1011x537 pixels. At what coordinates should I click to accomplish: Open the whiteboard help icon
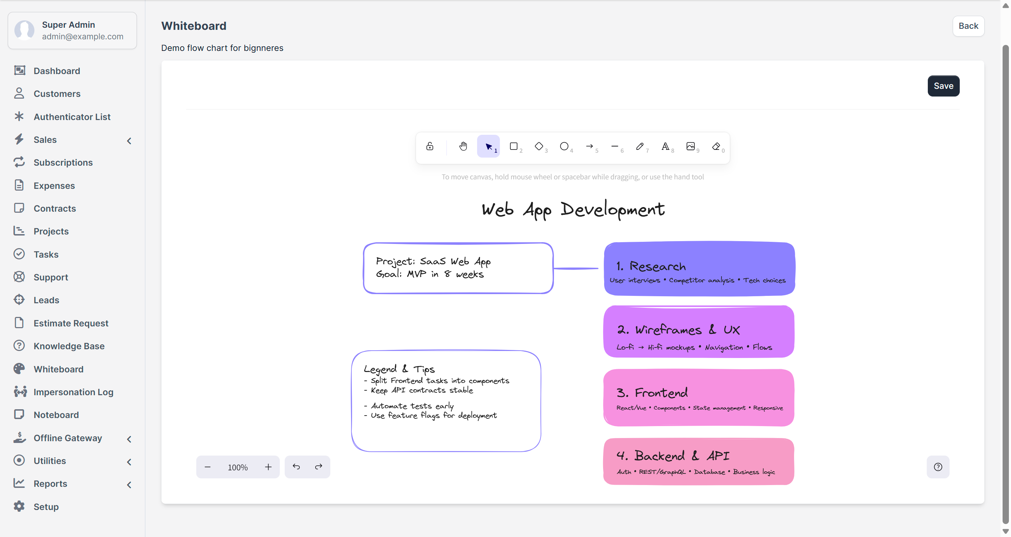[x=938, y=467]
